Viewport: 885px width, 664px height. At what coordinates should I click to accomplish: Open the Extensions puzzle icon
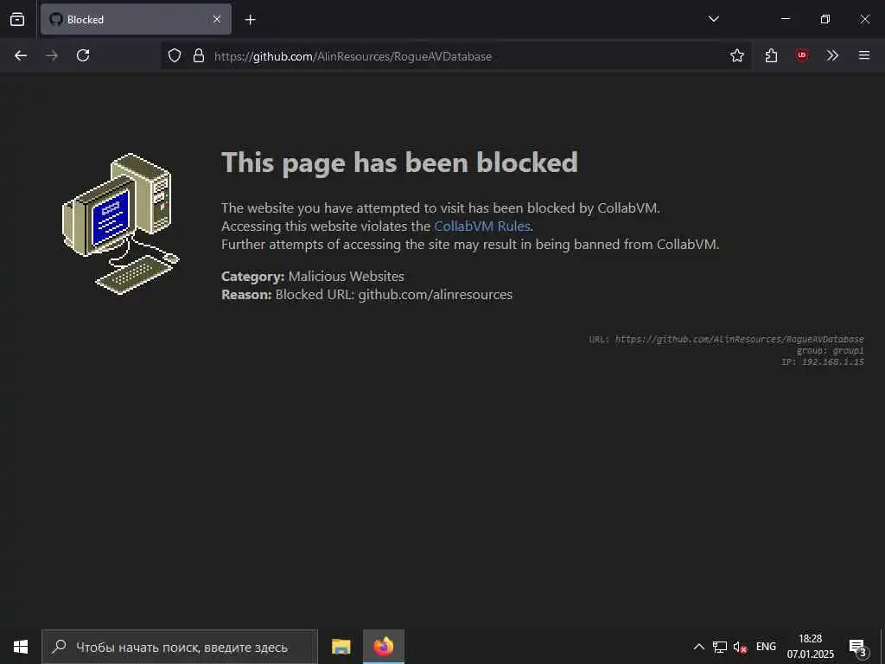[772, 55]
